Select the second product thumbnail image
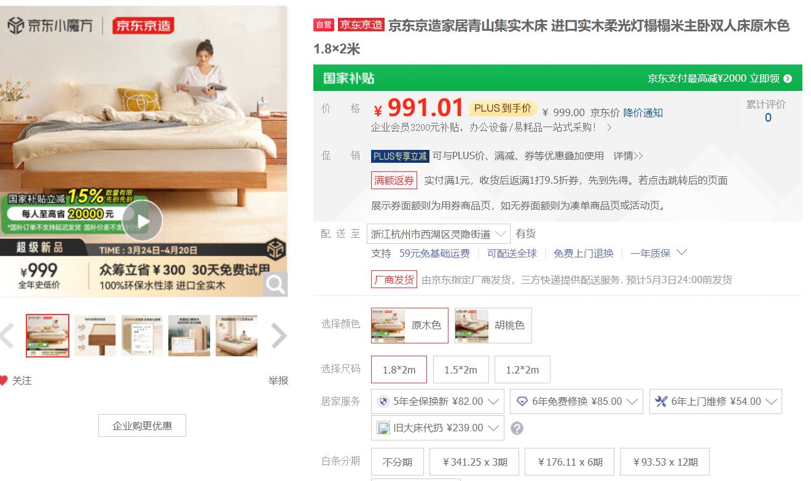This screenshot has height=481, width=811. [x=95, y=335]
